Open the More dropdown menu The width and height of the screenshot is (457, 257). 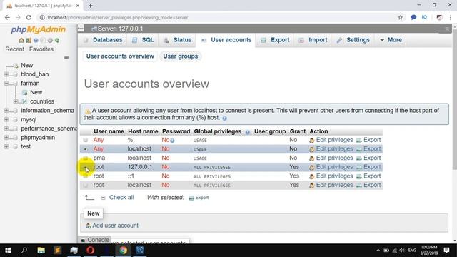pos(391,40)
